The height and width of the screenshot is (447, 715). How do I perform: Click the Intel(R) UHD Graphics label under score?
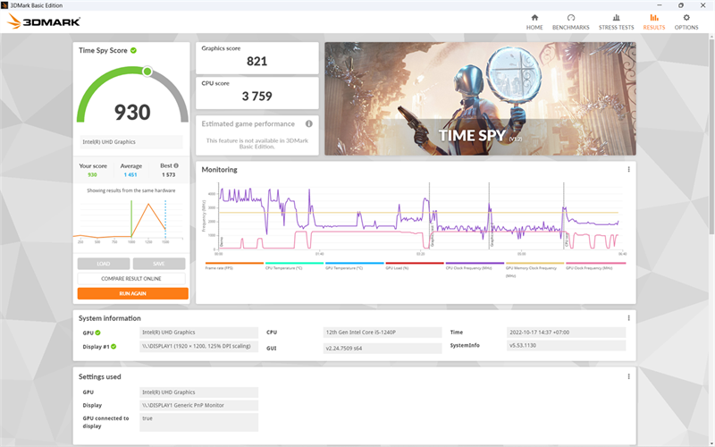coord(131,142)
